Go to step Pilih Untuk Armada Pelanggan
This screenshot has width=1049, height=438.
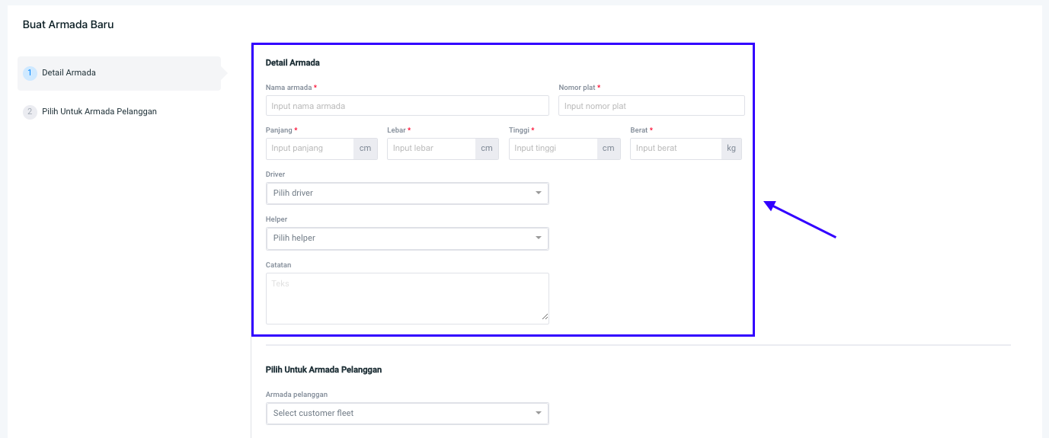(x=99, y=112)
